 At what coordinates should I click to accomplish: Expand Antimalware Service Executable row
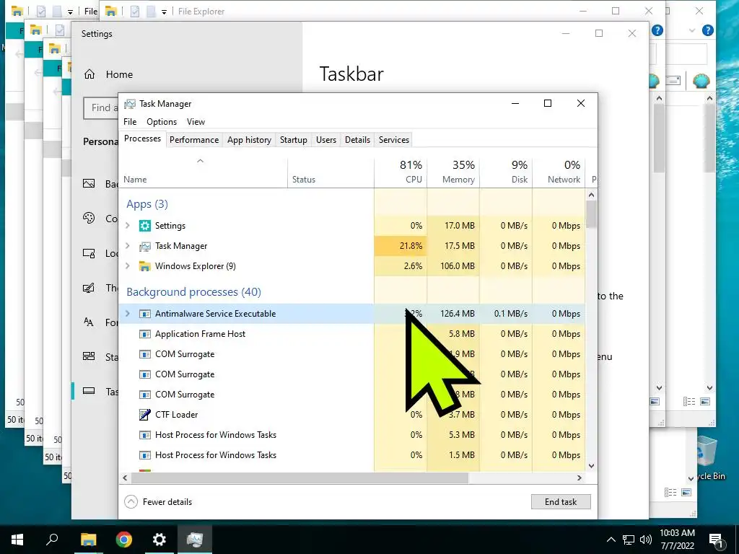coord(127,314)
